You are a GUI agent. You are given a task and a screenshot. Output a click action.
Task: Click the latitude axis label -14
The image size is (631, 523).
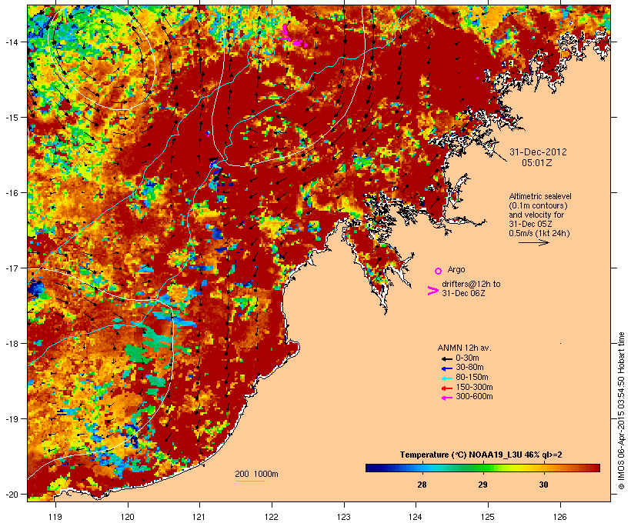point(11,42)
